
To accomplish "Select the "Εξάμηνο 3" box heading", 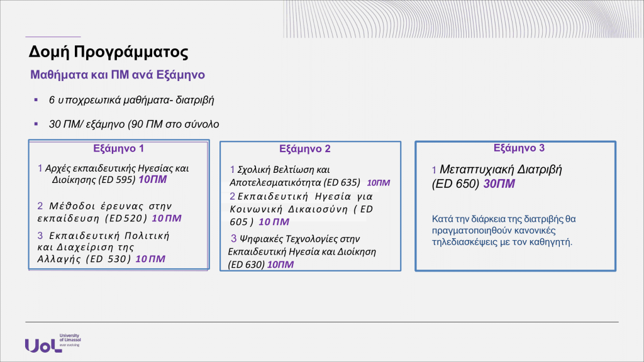I will click(x=519, y=148).
